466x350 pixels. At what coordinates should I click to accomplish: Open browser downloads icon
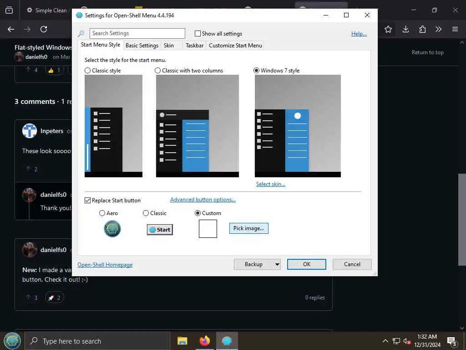tap(405, 29)
